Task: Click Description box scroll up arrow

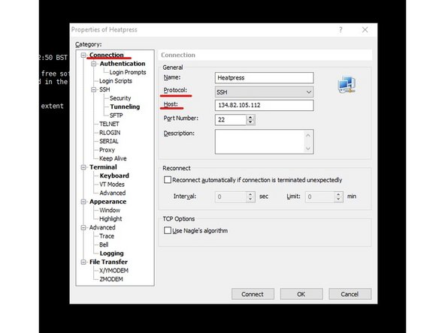Action: tap(308, 135)
